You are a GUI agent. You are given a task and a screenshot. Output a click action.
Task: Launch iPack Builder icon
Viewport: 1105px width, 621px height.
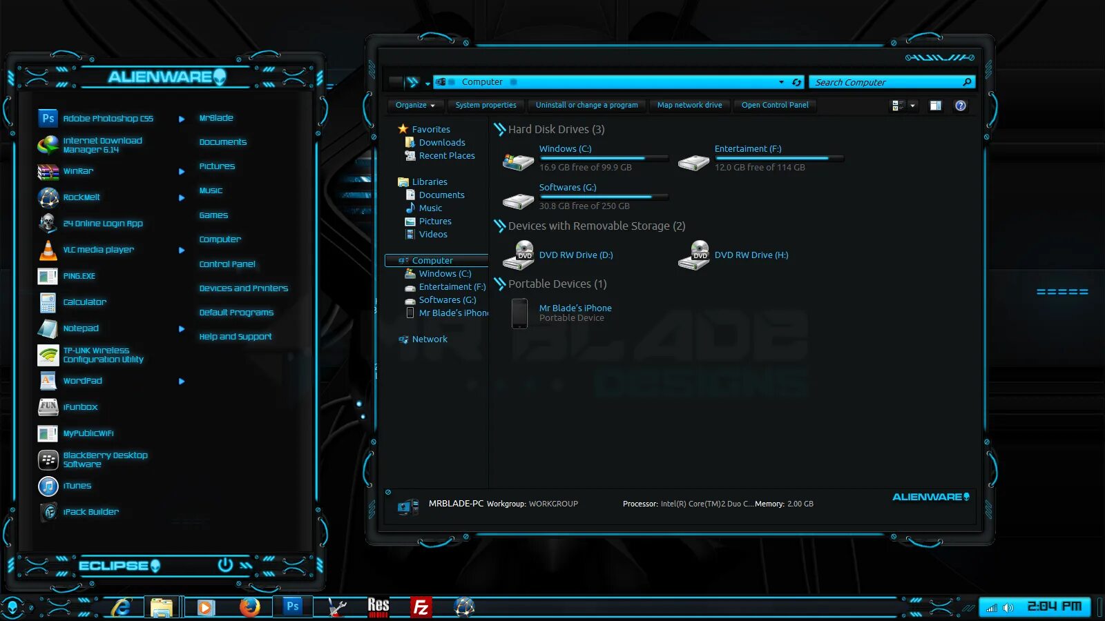click(x=48, y=512)
